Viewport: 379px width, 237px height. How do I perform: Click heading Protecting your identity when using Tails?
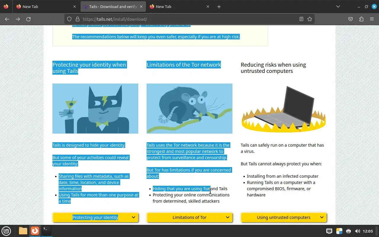(x=89, y=68)
